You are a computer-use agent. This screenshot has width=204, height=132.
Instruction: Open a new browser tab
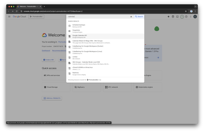pos(44,7)
